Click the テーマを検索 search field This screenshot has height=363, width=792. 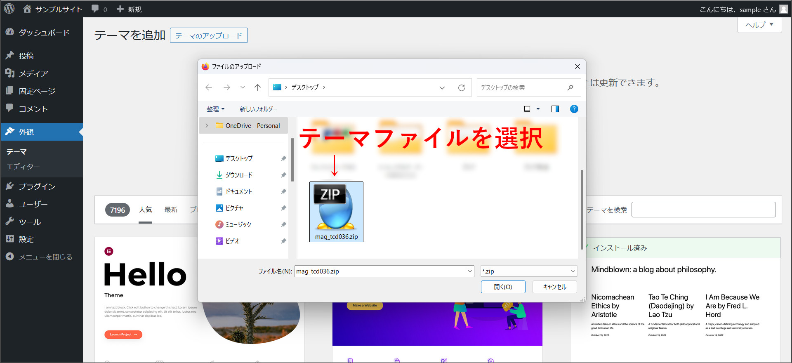[703, 210]
